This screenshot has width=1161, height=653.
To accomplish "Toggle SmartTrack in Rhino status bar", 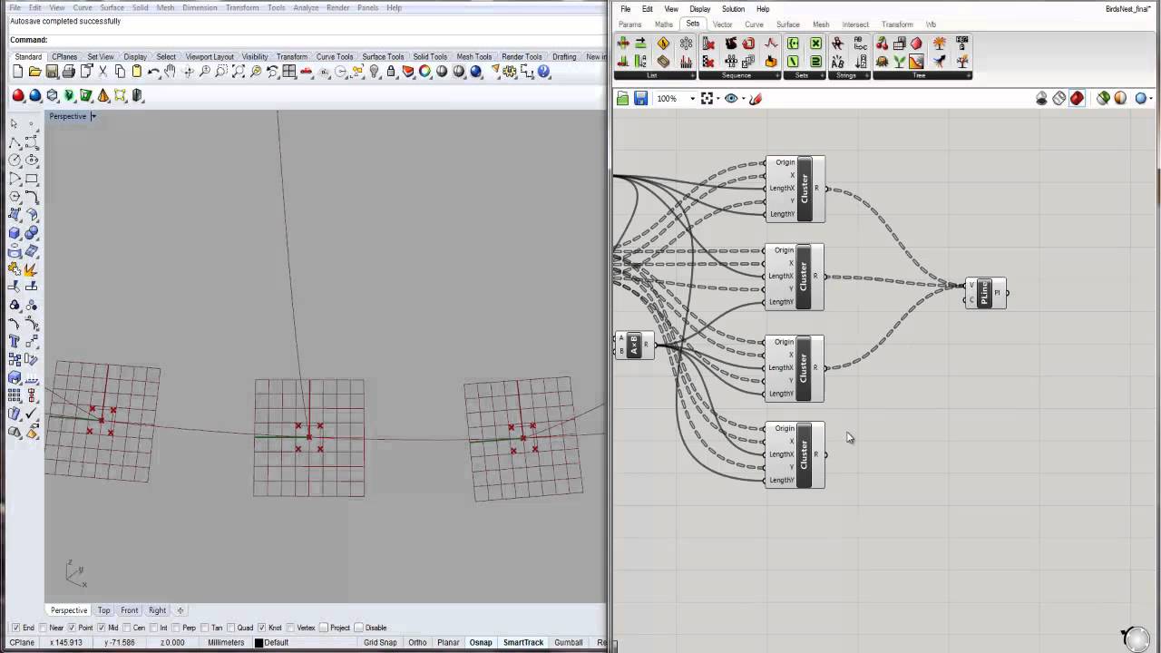I will (x=523, y=642).
